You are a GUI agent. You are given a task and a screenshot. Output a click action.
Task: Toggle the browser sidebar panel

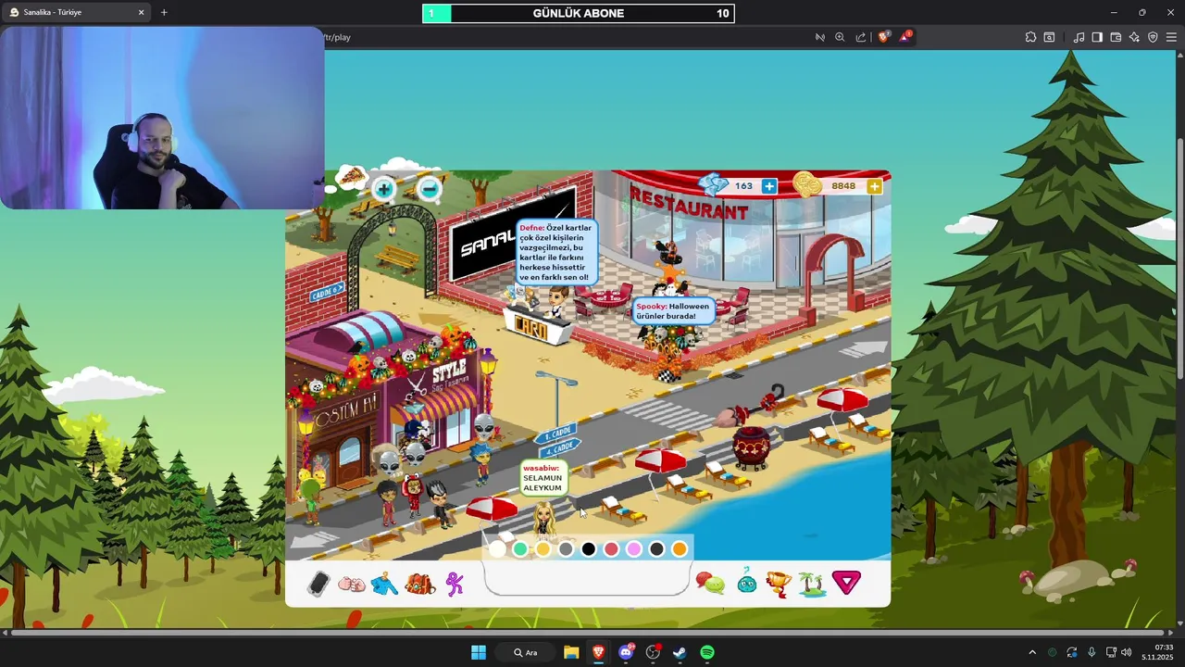pyautogui.click(x=1097, y=37)
